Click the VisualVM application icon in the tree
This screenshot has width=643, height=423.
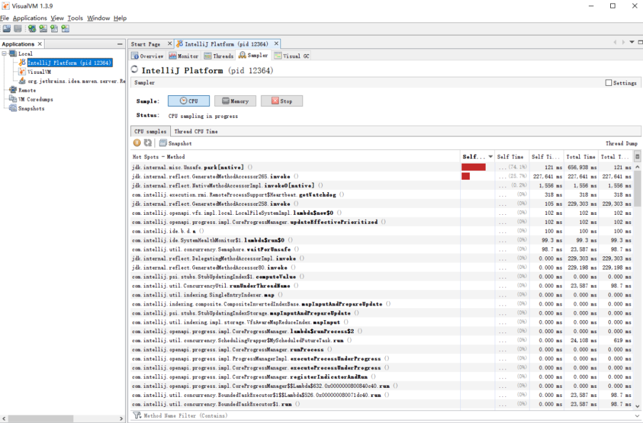22,72
